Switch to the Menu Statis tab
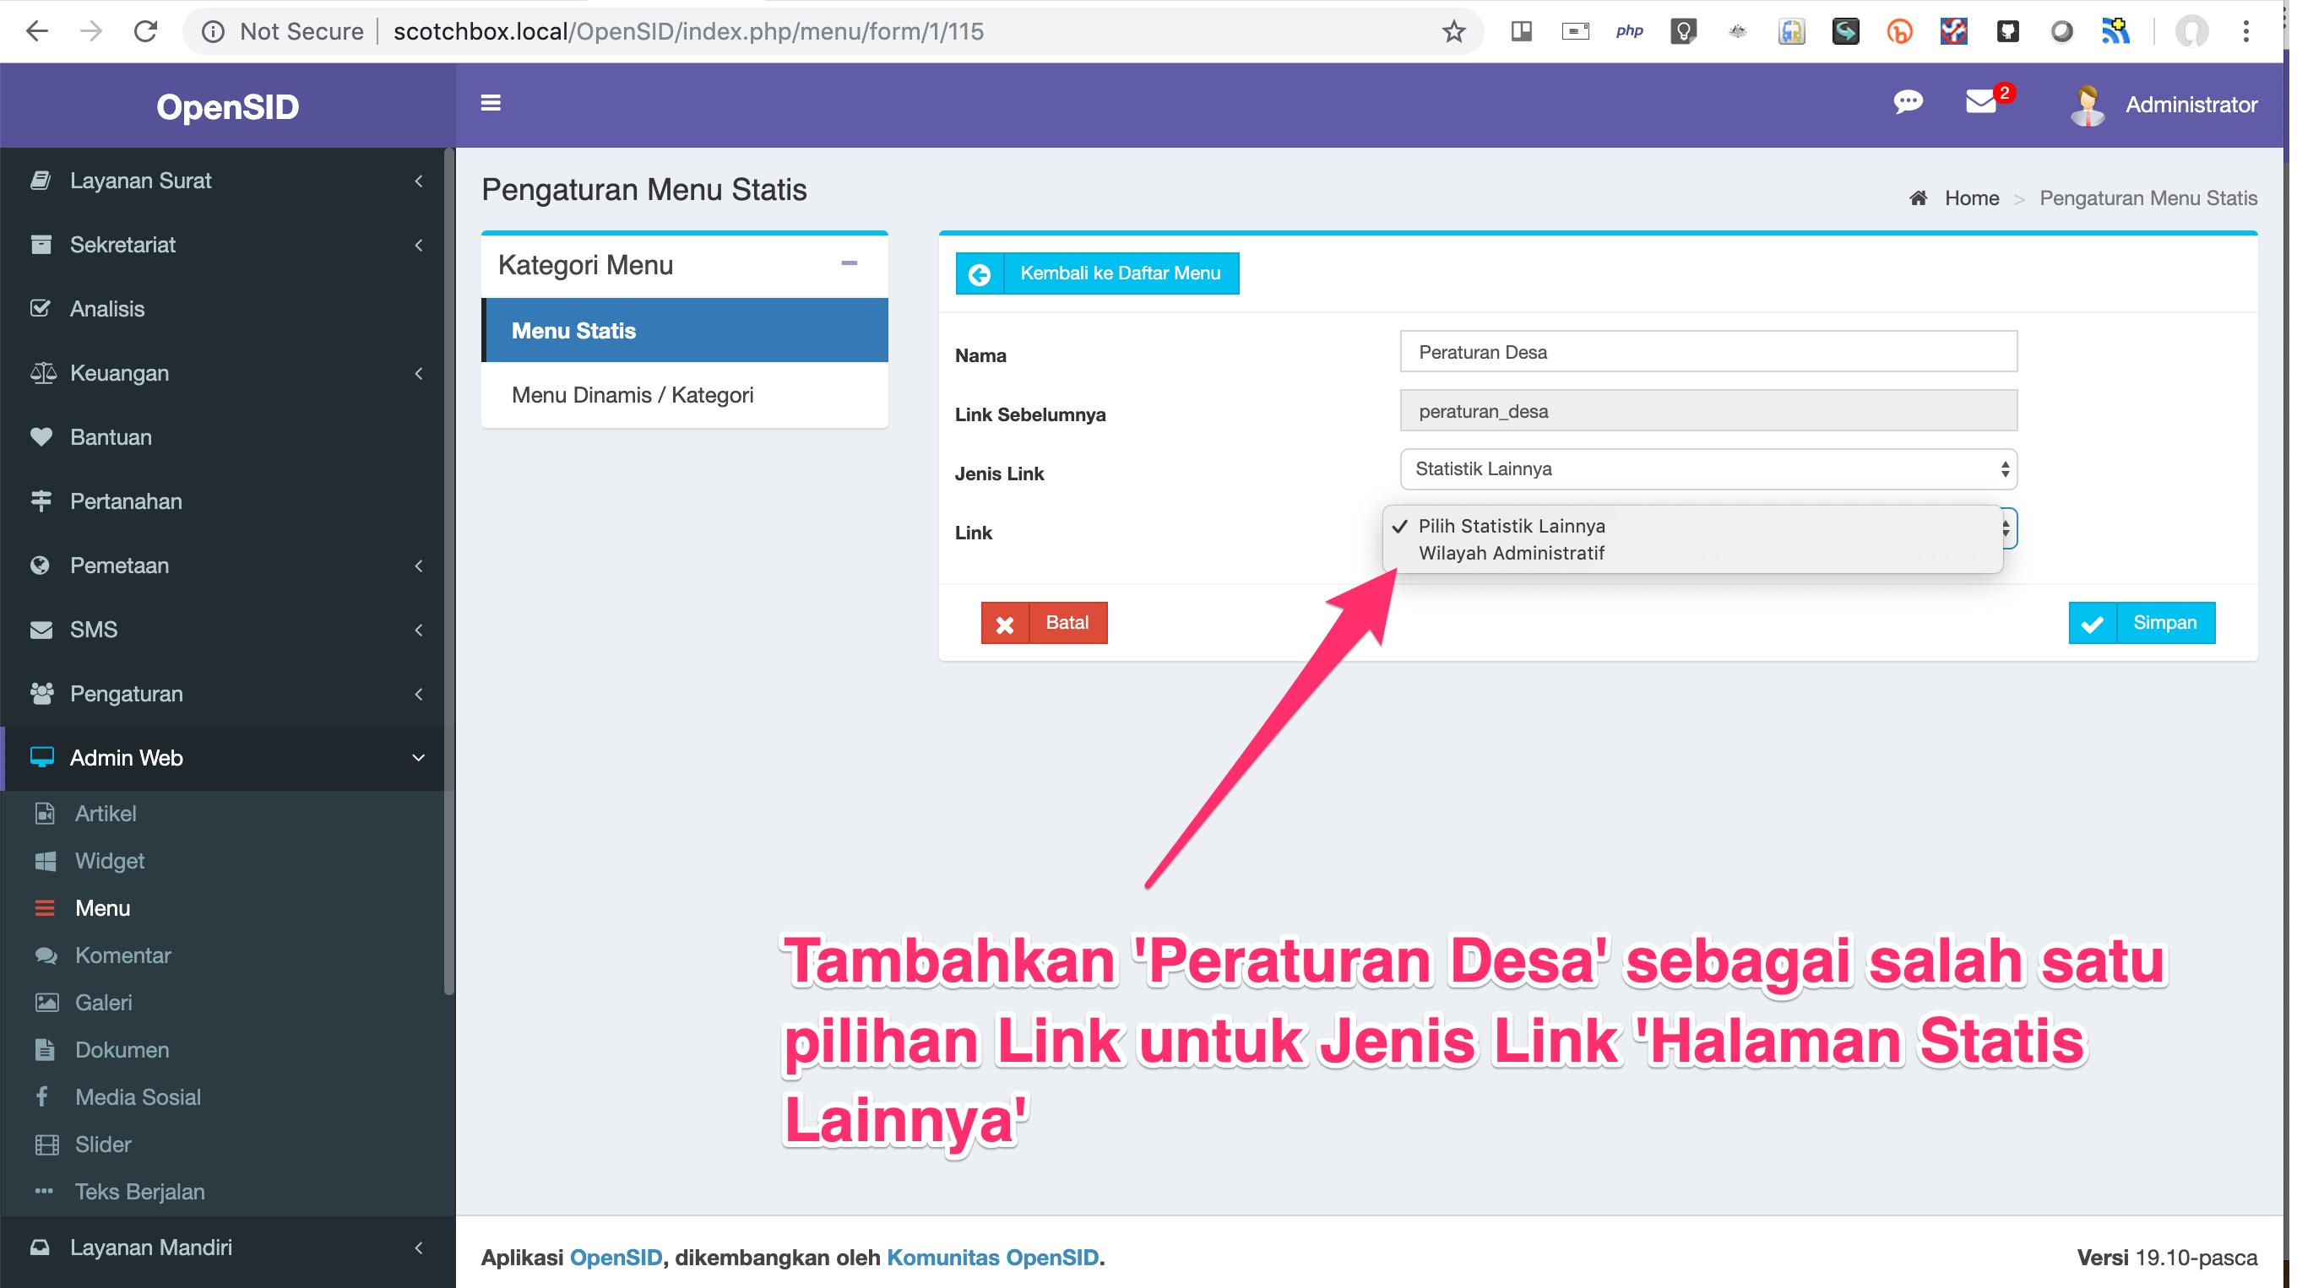Viewport: 2324px width, 1288px height. coord(573,330)
